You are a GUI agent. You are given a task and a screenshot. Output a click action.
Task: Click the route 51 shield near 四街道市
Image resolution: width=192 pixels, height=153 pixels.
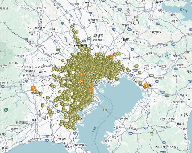pos(157,81)
